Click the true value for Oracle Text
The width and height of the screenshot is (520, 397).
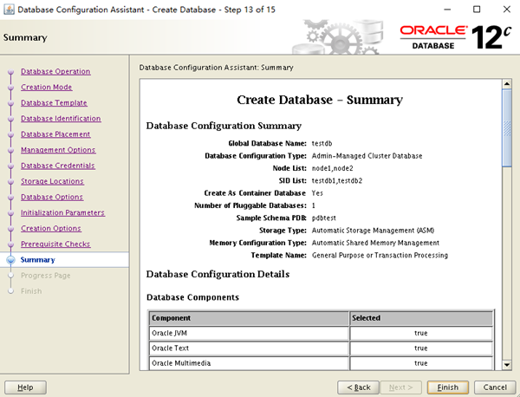pos(421,348)
